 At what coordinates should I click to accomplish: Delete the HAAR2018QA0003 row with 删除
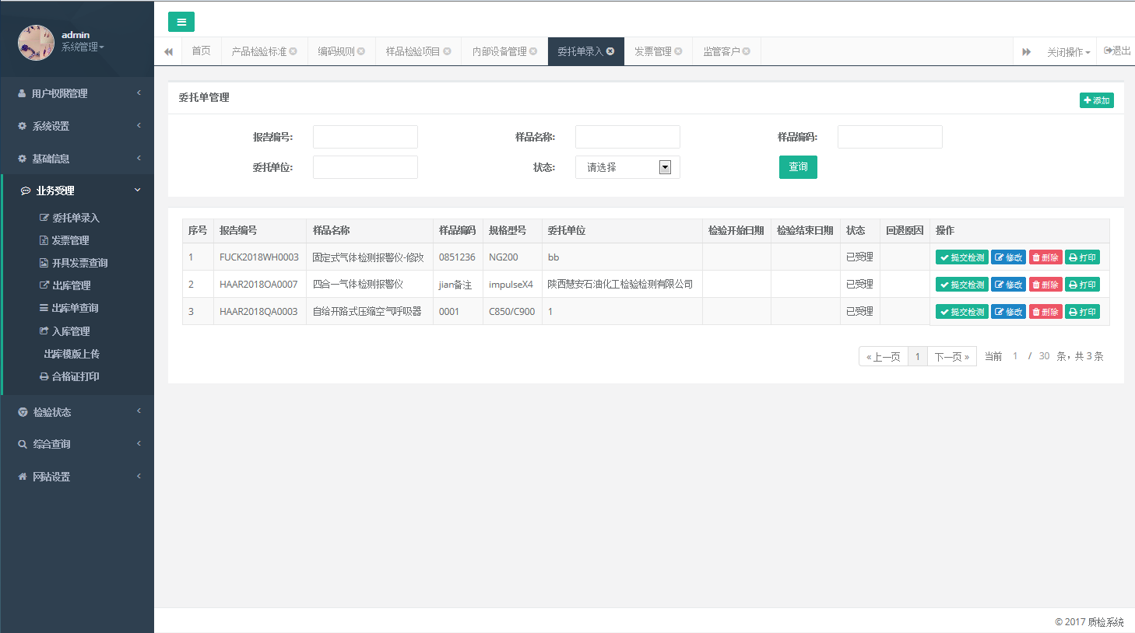pyautogui.click(x=1045, y=312)
